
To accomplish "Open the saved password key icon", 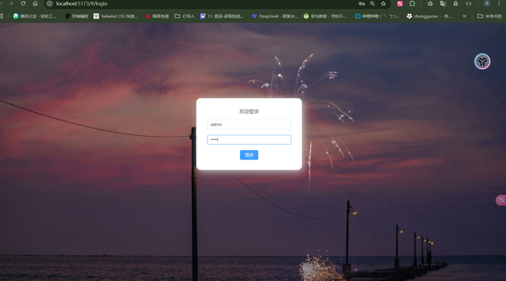I will 362,4.
